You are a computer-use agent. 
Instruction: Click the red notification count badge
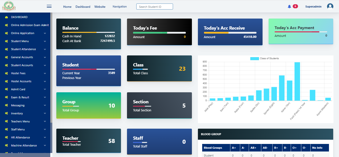295,6
